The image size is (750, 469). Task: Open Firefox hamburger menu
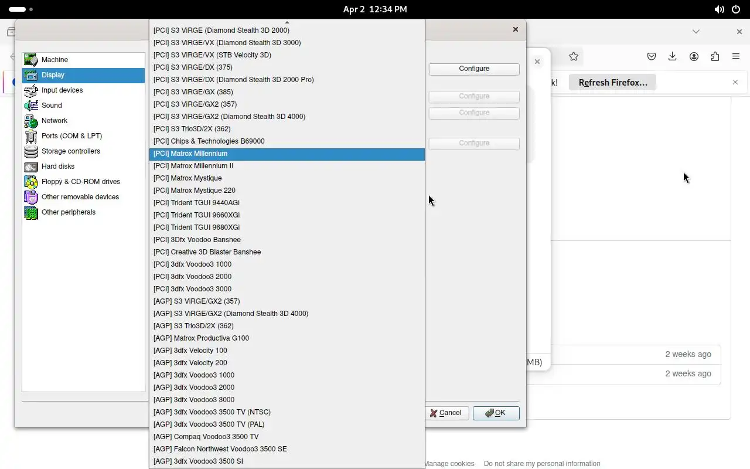[x=736, y=56]
